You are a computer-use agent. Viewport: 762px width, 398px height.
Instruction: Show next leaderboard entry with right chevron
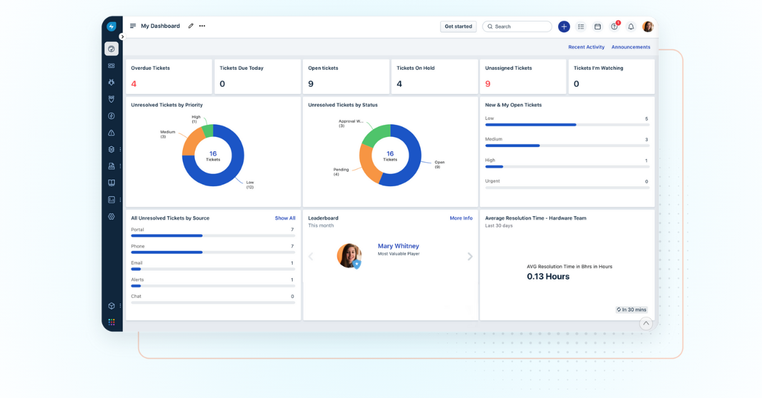point(470,257)
